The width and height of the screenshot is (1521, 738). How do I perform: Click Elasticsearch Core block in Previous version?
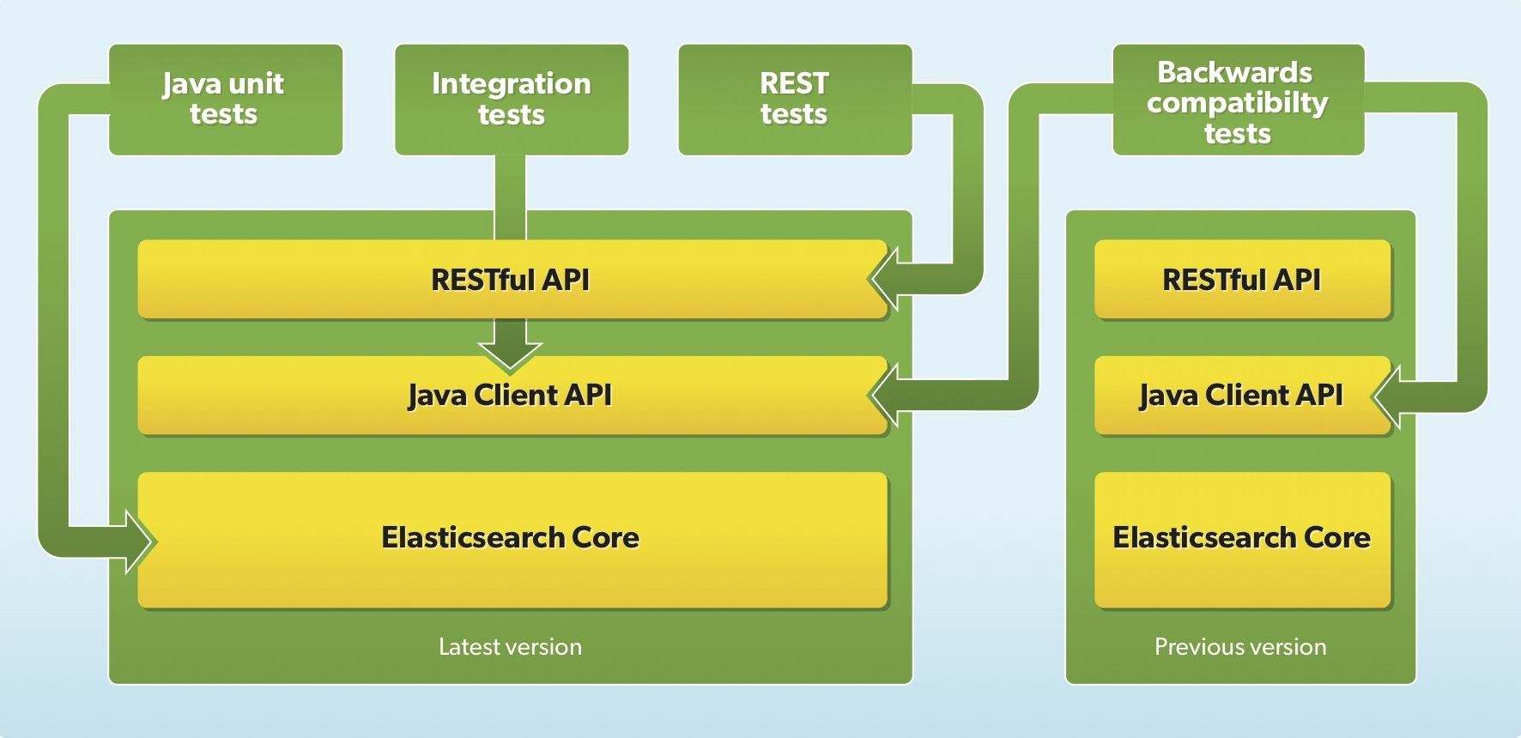pyautogui.click(x=1242, y=540)
